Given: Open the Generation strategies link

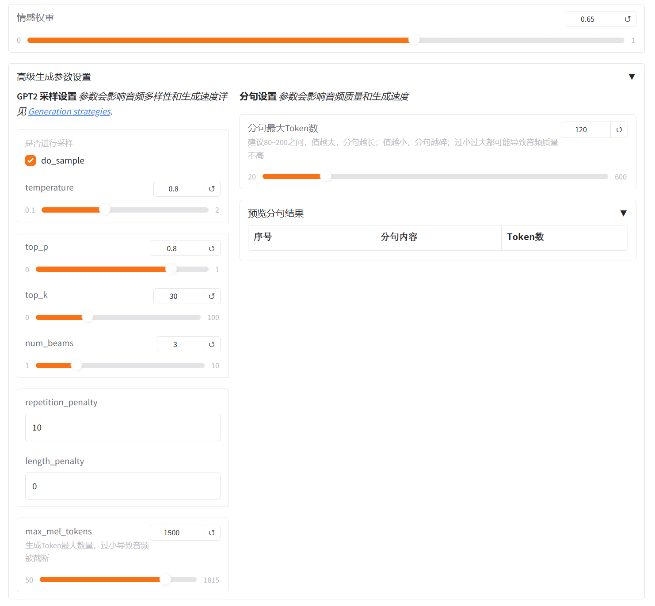Looking at the screenshot, I should 69,111.
